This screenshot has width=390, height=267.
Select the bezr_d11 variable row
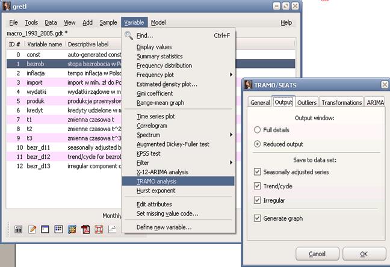(x=64, y=147)
